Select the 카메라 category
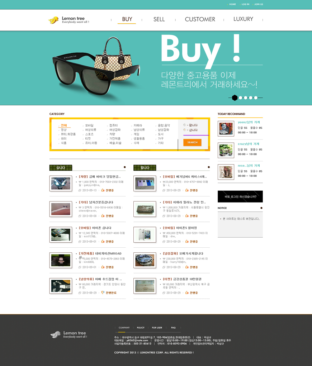The image size is (312, 366). coord(138,125)
